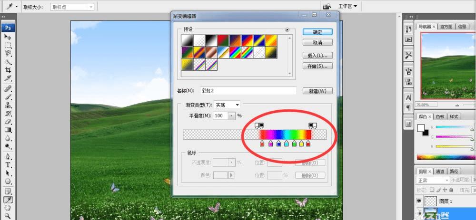Switch to the 样式 tab
The width and height of the screenshot is (476, 220).
454,116
